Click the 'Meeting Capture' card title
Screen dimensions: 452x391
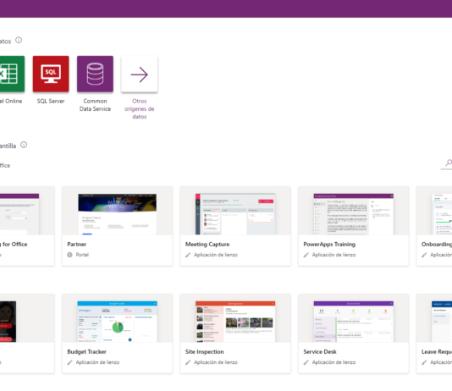click(x=207, y=244)
